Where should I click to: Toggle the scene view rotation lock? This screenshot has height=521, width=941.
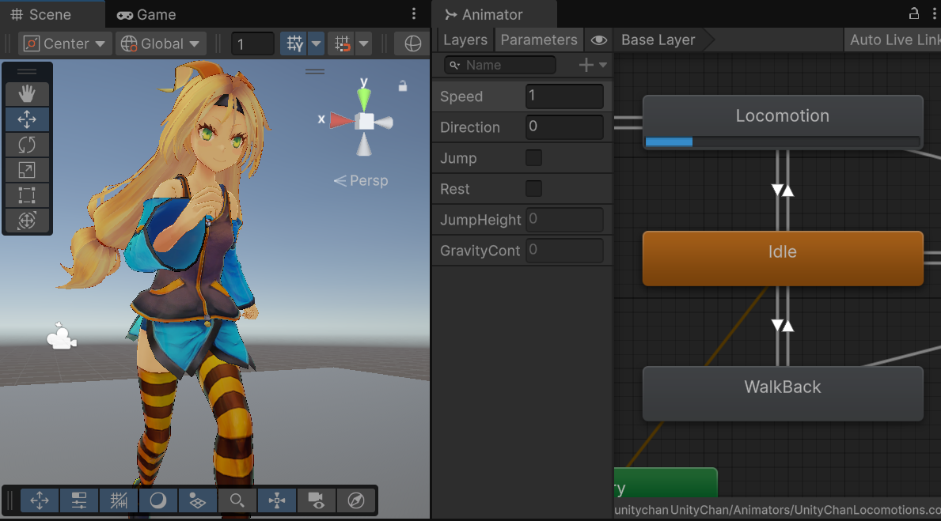[403, 85]
